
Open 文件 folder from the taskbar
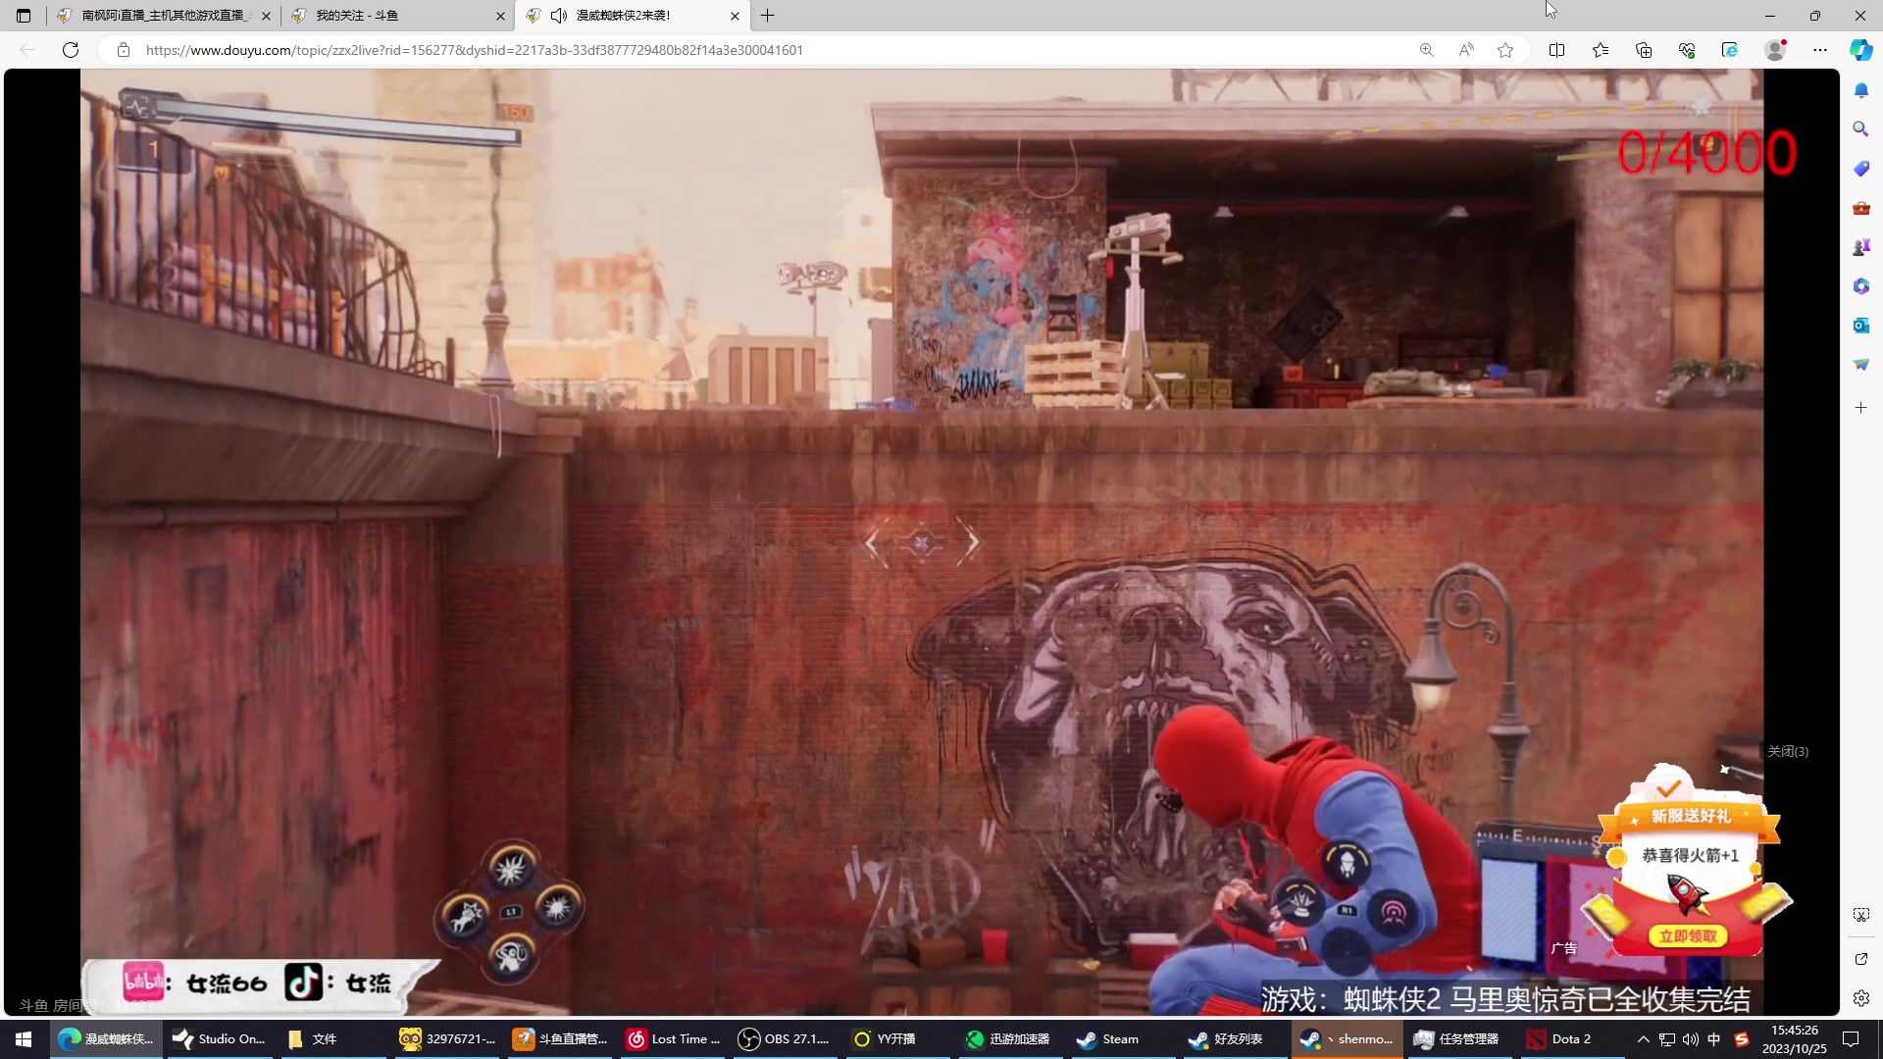click(x=333, y=1039)
